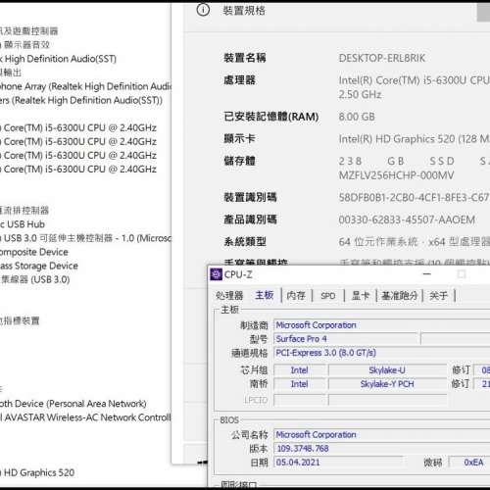
Task: Collapse the 指標裝置 category in Device Manager
Action: [x=20, y=320]
